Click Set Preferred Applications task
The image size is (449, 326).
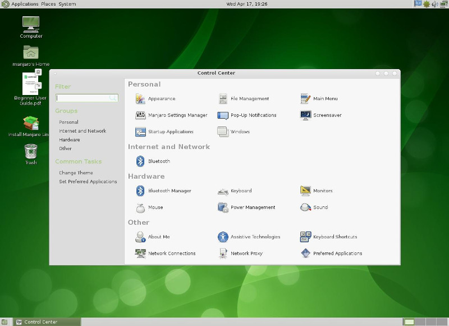[88, 182]
